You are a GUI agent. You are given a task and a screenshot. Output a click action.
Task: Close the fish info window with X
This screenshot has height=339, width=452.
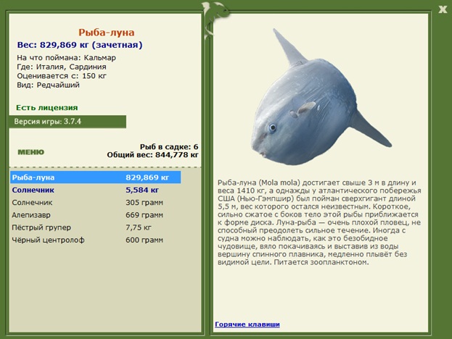[x=443, y=9]
